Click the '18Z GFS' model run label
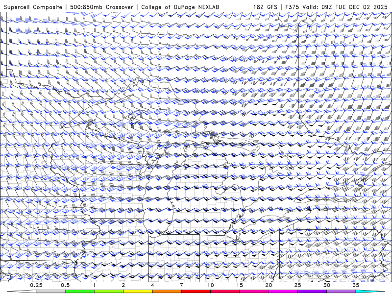 [x=265, y=7]
